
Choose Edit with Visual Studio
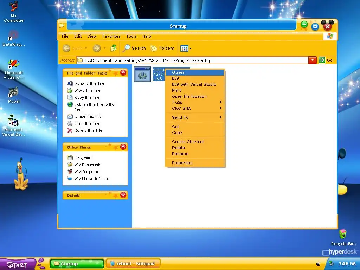click(x=195, y=84)
